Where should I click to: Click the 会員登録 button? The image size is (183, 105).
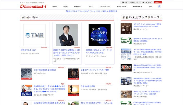coord(124,2)
